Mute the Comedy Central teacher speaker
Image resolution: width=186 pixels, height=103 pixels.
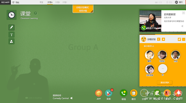(71, 98)
